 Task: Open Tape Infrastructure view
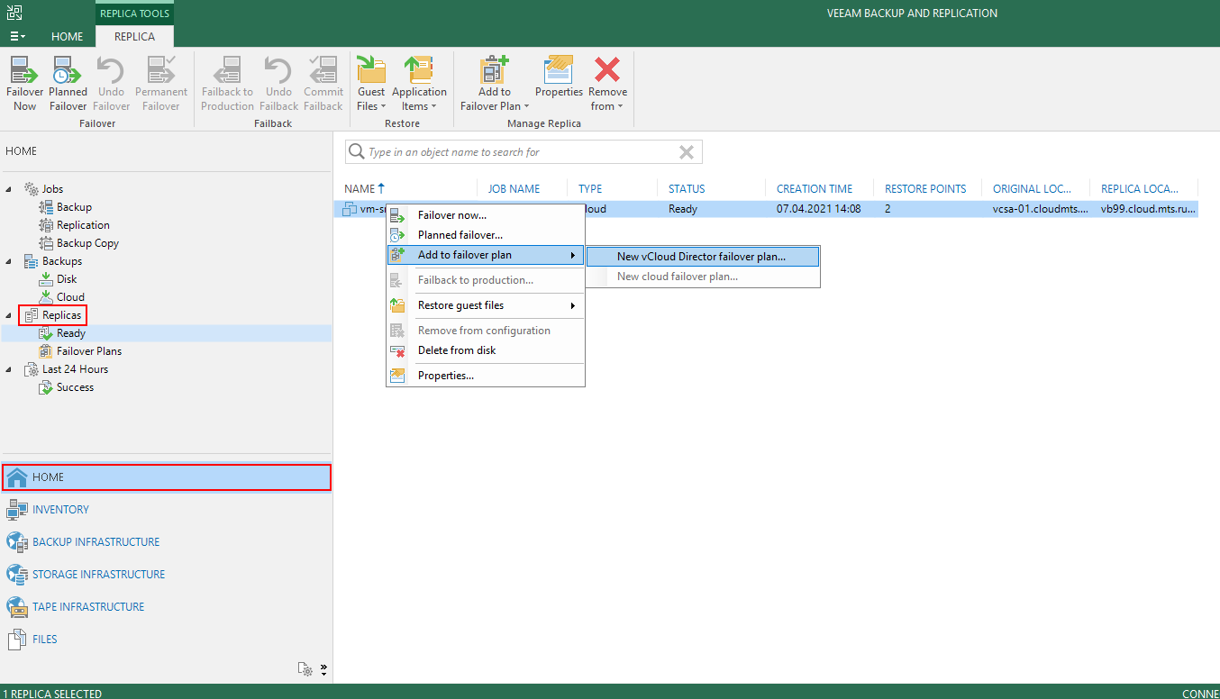click(87, 607)
